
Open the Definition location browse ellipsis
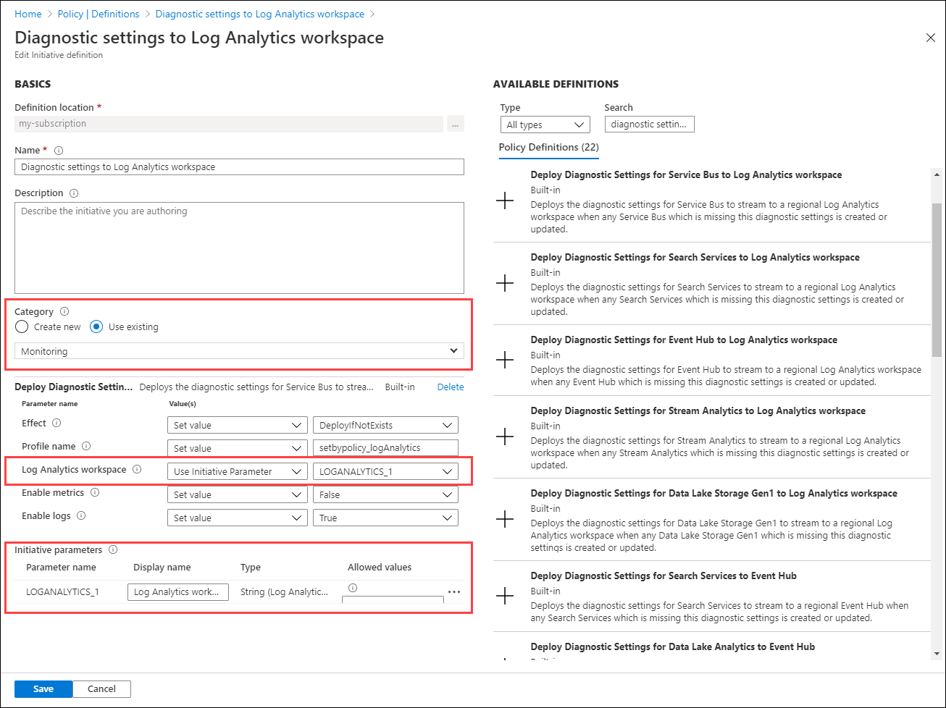[456, 124]
